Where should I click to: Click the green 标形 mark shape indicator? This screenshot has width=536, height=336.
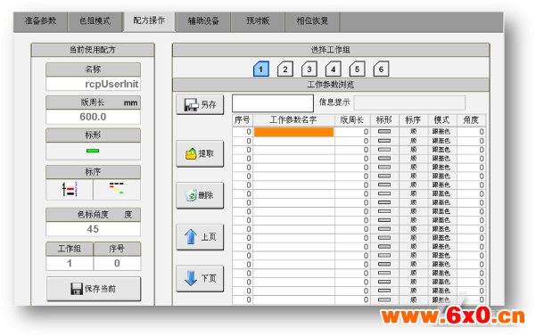point(93,151)
